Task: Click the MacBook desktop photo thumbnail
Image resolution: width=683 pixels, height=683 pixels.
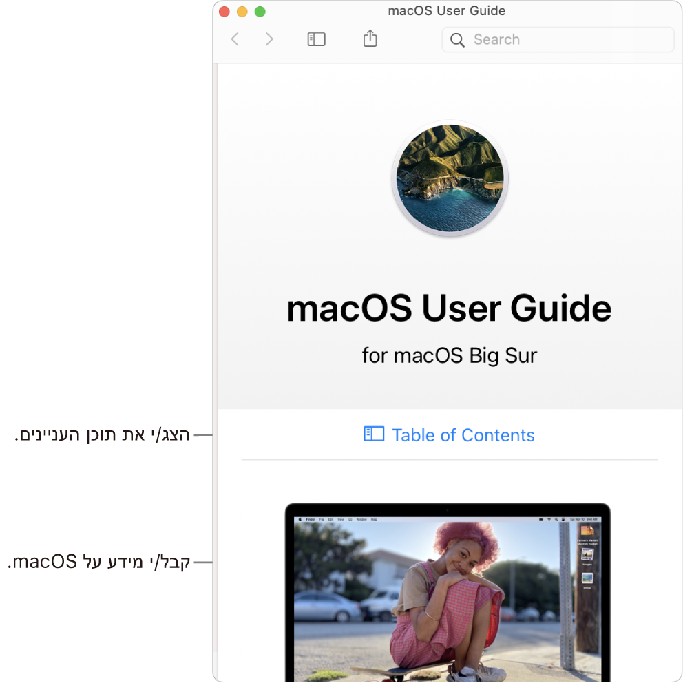Action: (448, 592)
